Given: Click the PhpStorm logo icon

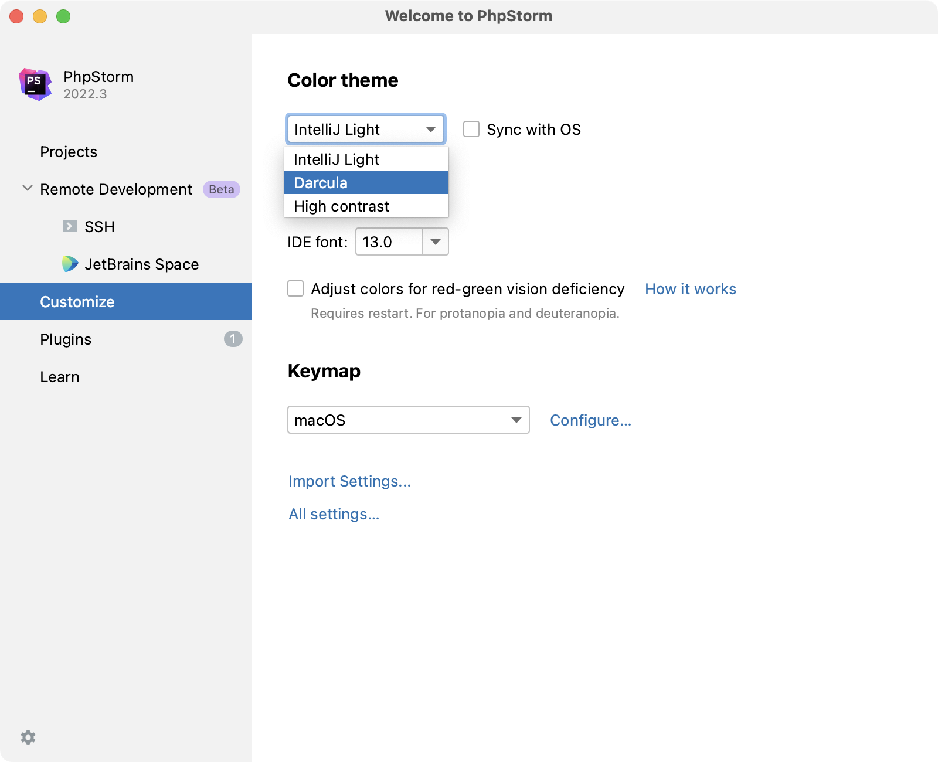Looking at the screenshot, I should coord(35,84).
